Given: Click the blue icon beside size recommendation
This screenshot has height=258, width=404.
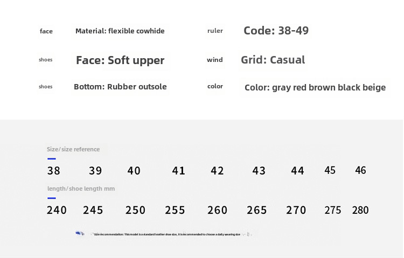Looking at the screenshot, I should (80, 234).
